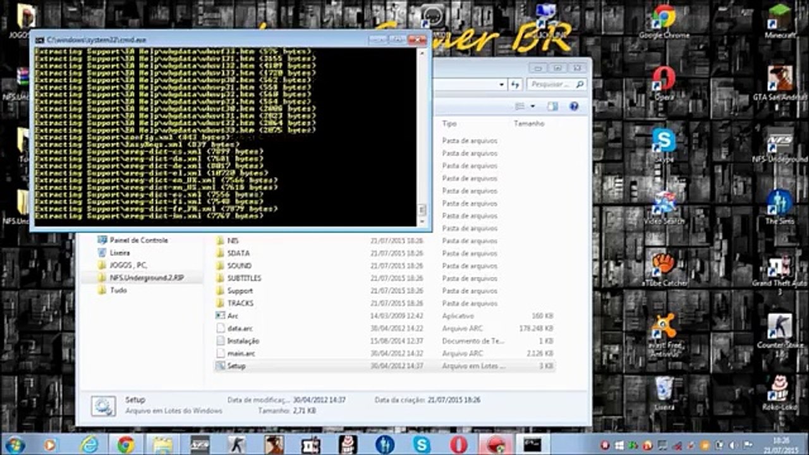The width and height of the screenshot is (809, 455).
Task: Open aTube Catcher desktop shortcut
Action: pos(664,269)
